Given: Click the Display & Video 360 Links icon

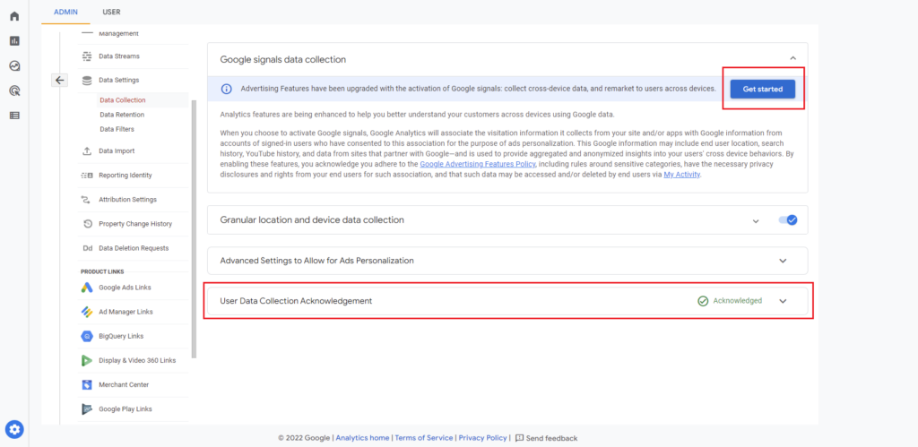Looking at the screenshot, I should coord(87,360).
